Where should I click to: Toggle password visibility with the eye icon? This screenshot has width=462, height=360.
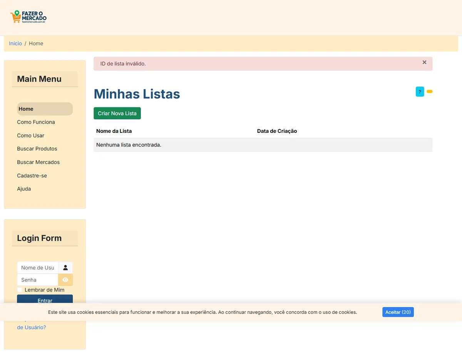pyautogui.click(x=65, y=280)
